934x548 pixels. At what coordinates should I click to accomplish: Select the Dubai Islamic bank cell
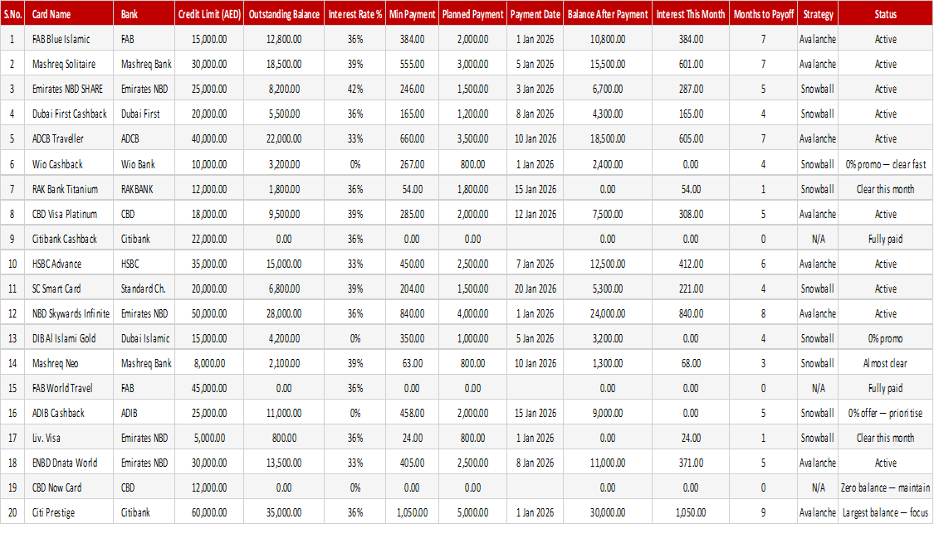pos(144,338)
